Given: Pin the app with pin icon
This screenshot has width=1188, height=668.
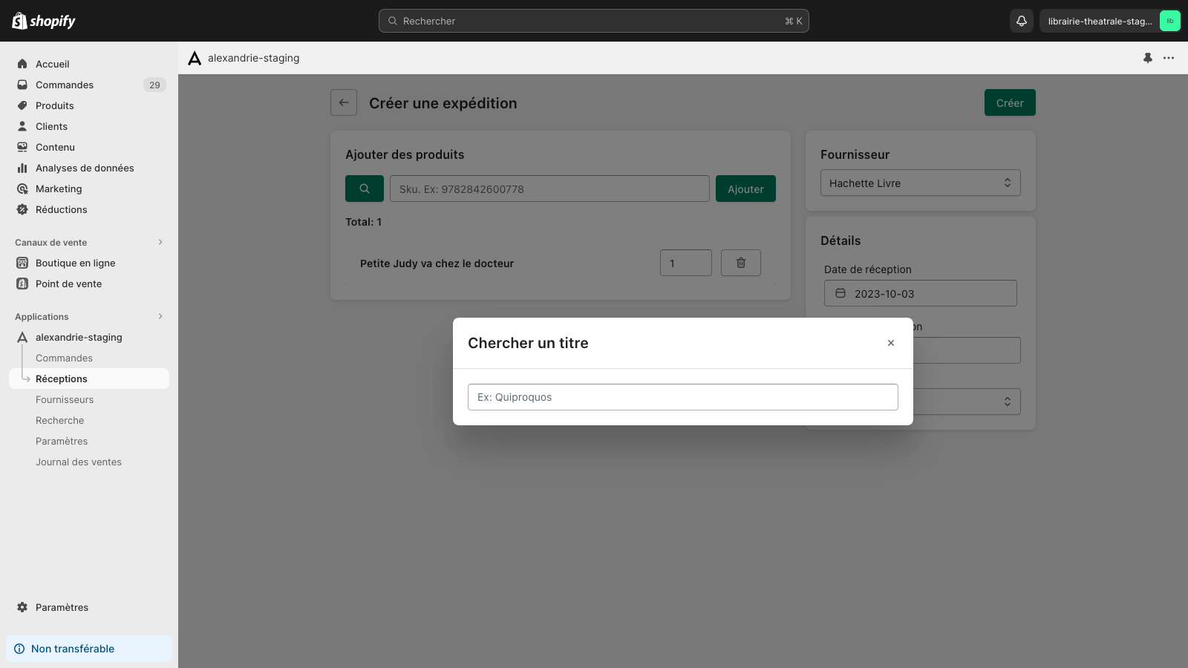Looking at the screenshot, I should click(1148, 58).
